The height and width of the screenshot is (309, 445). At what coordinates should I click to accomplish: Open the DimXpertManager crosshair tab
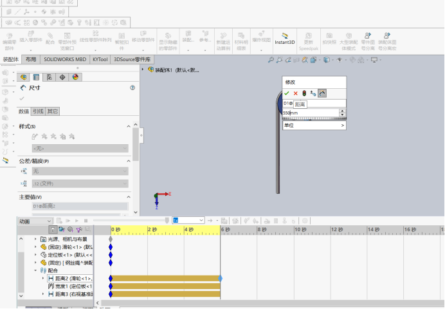(62, 77)
